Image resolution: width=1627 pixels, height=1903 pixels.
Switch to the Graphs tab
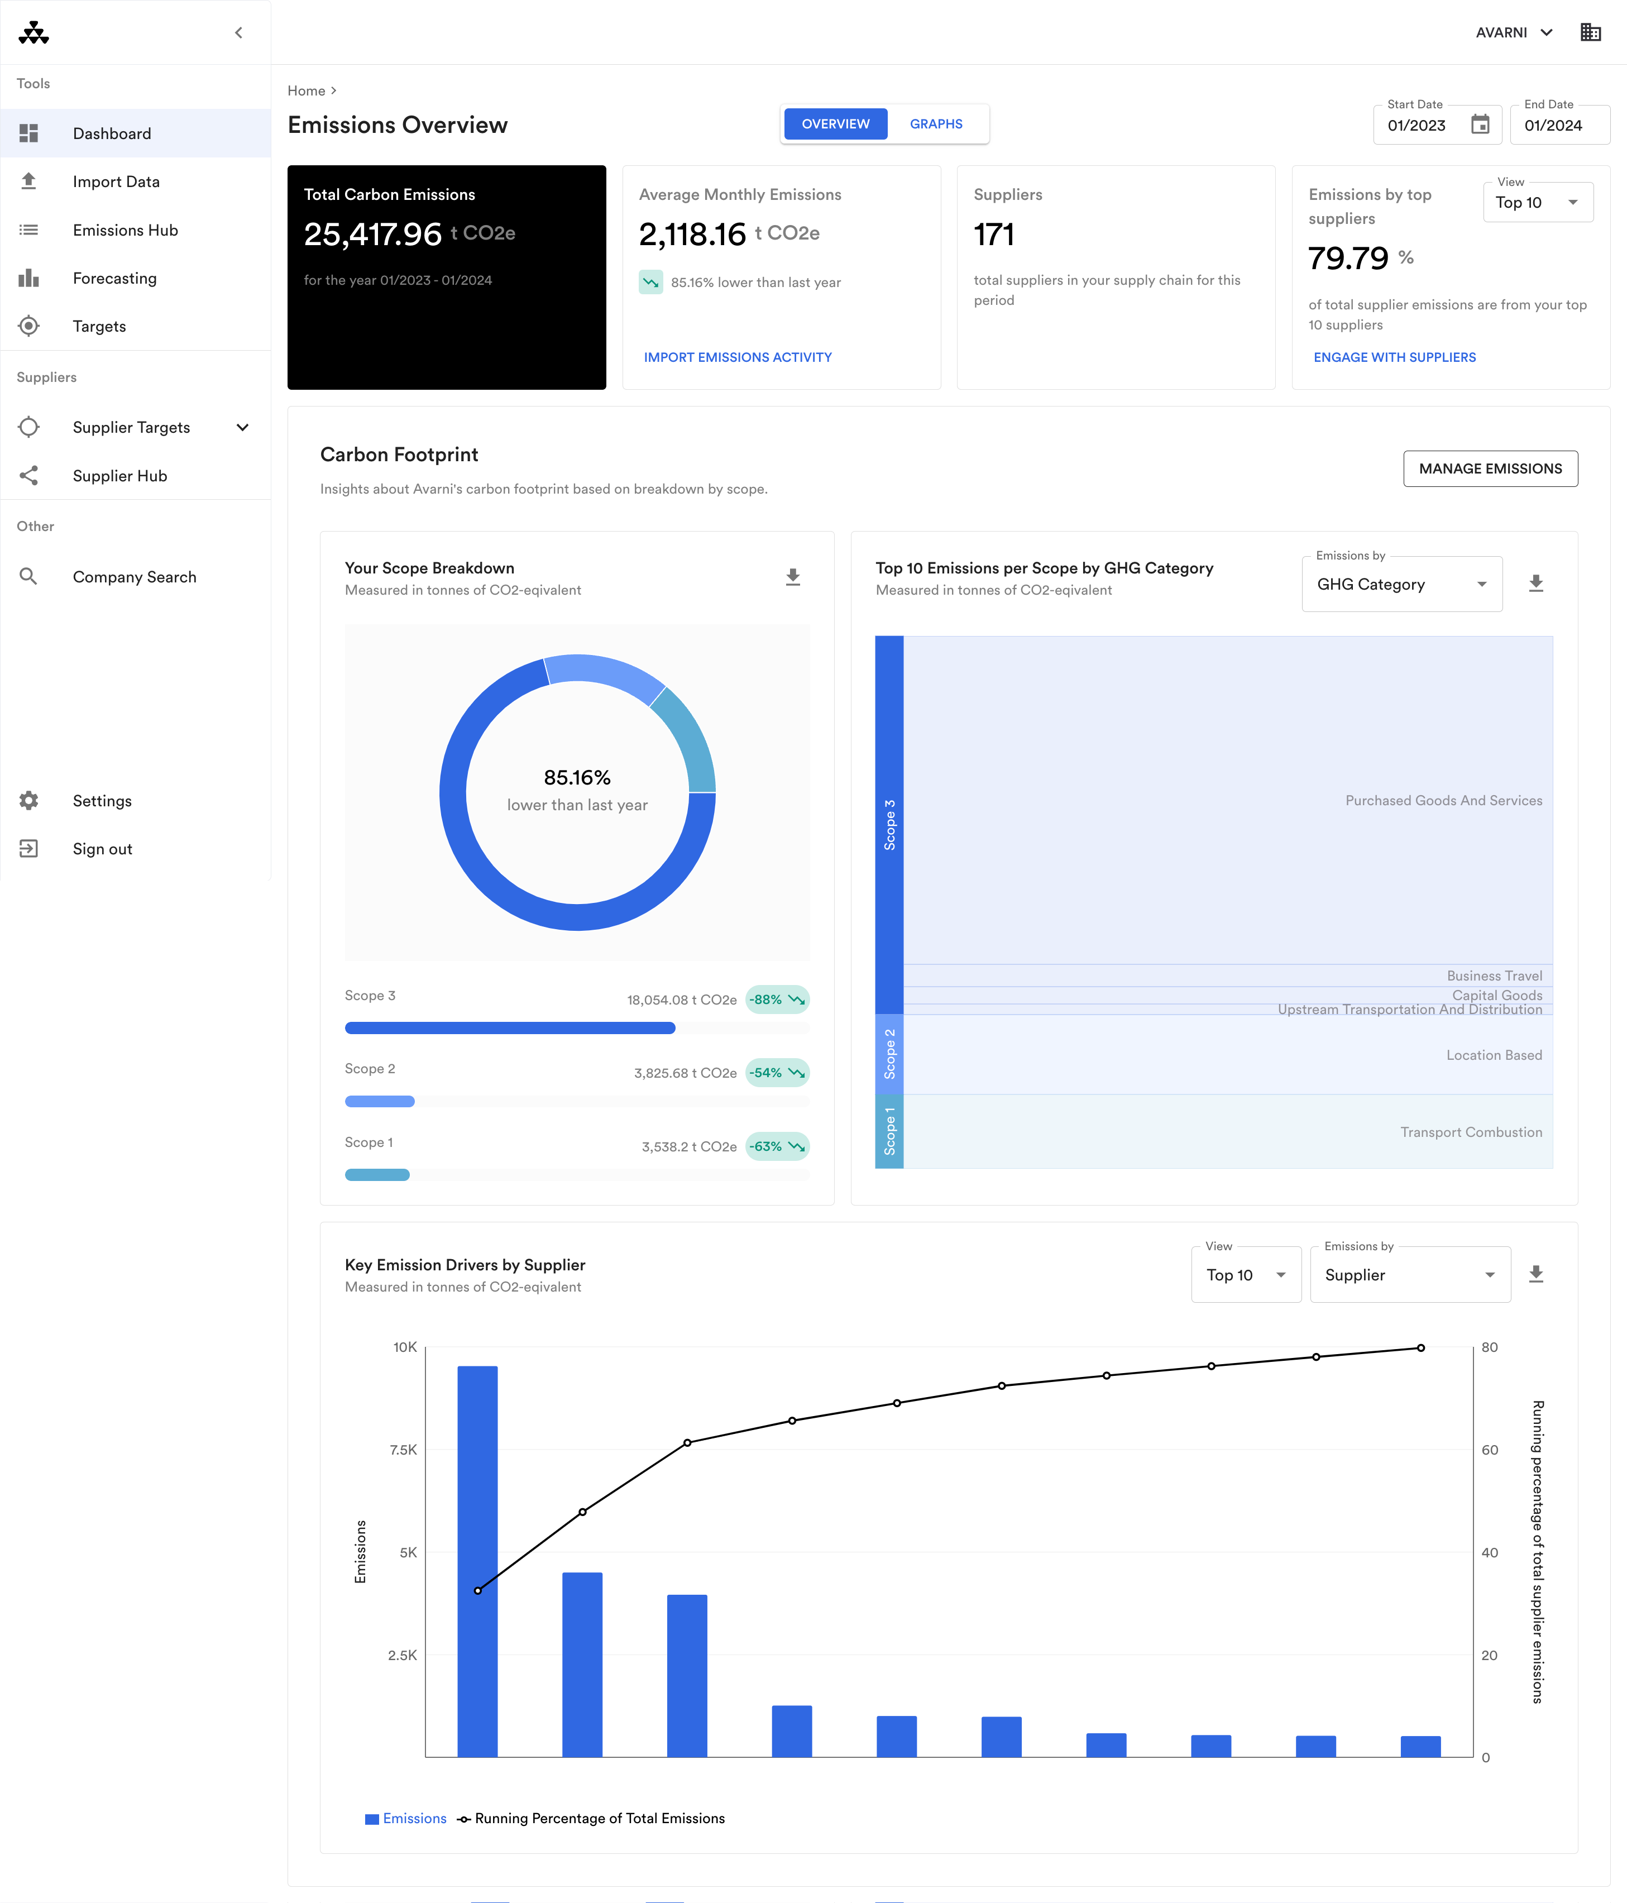point(936,124)
